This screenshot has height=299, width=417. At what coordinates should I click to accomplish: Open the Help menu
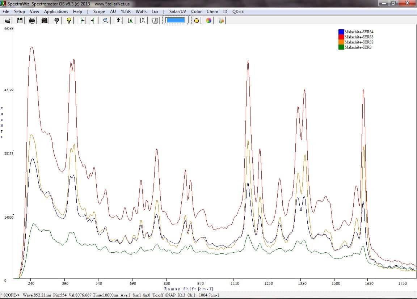[x=78, y=12]
